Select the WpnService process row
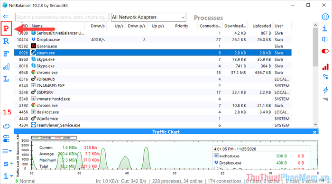The width and height of the screenshot is (332, 184). [153, 119]
